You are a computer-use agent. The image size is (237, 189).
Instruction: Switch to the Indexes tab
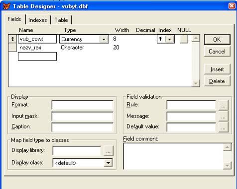pos(38,20)
